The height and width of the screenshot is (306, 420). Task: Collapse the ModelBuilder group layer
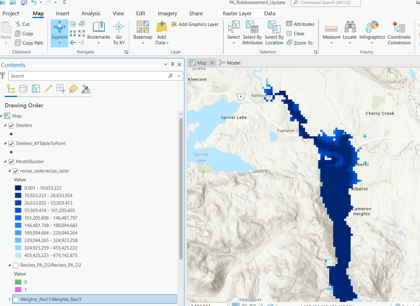click(x=5, y=162)
